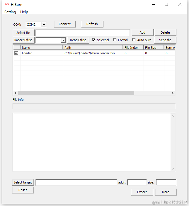Uncheck the Select all checkbox
The image size is (189, 206).
94,40
